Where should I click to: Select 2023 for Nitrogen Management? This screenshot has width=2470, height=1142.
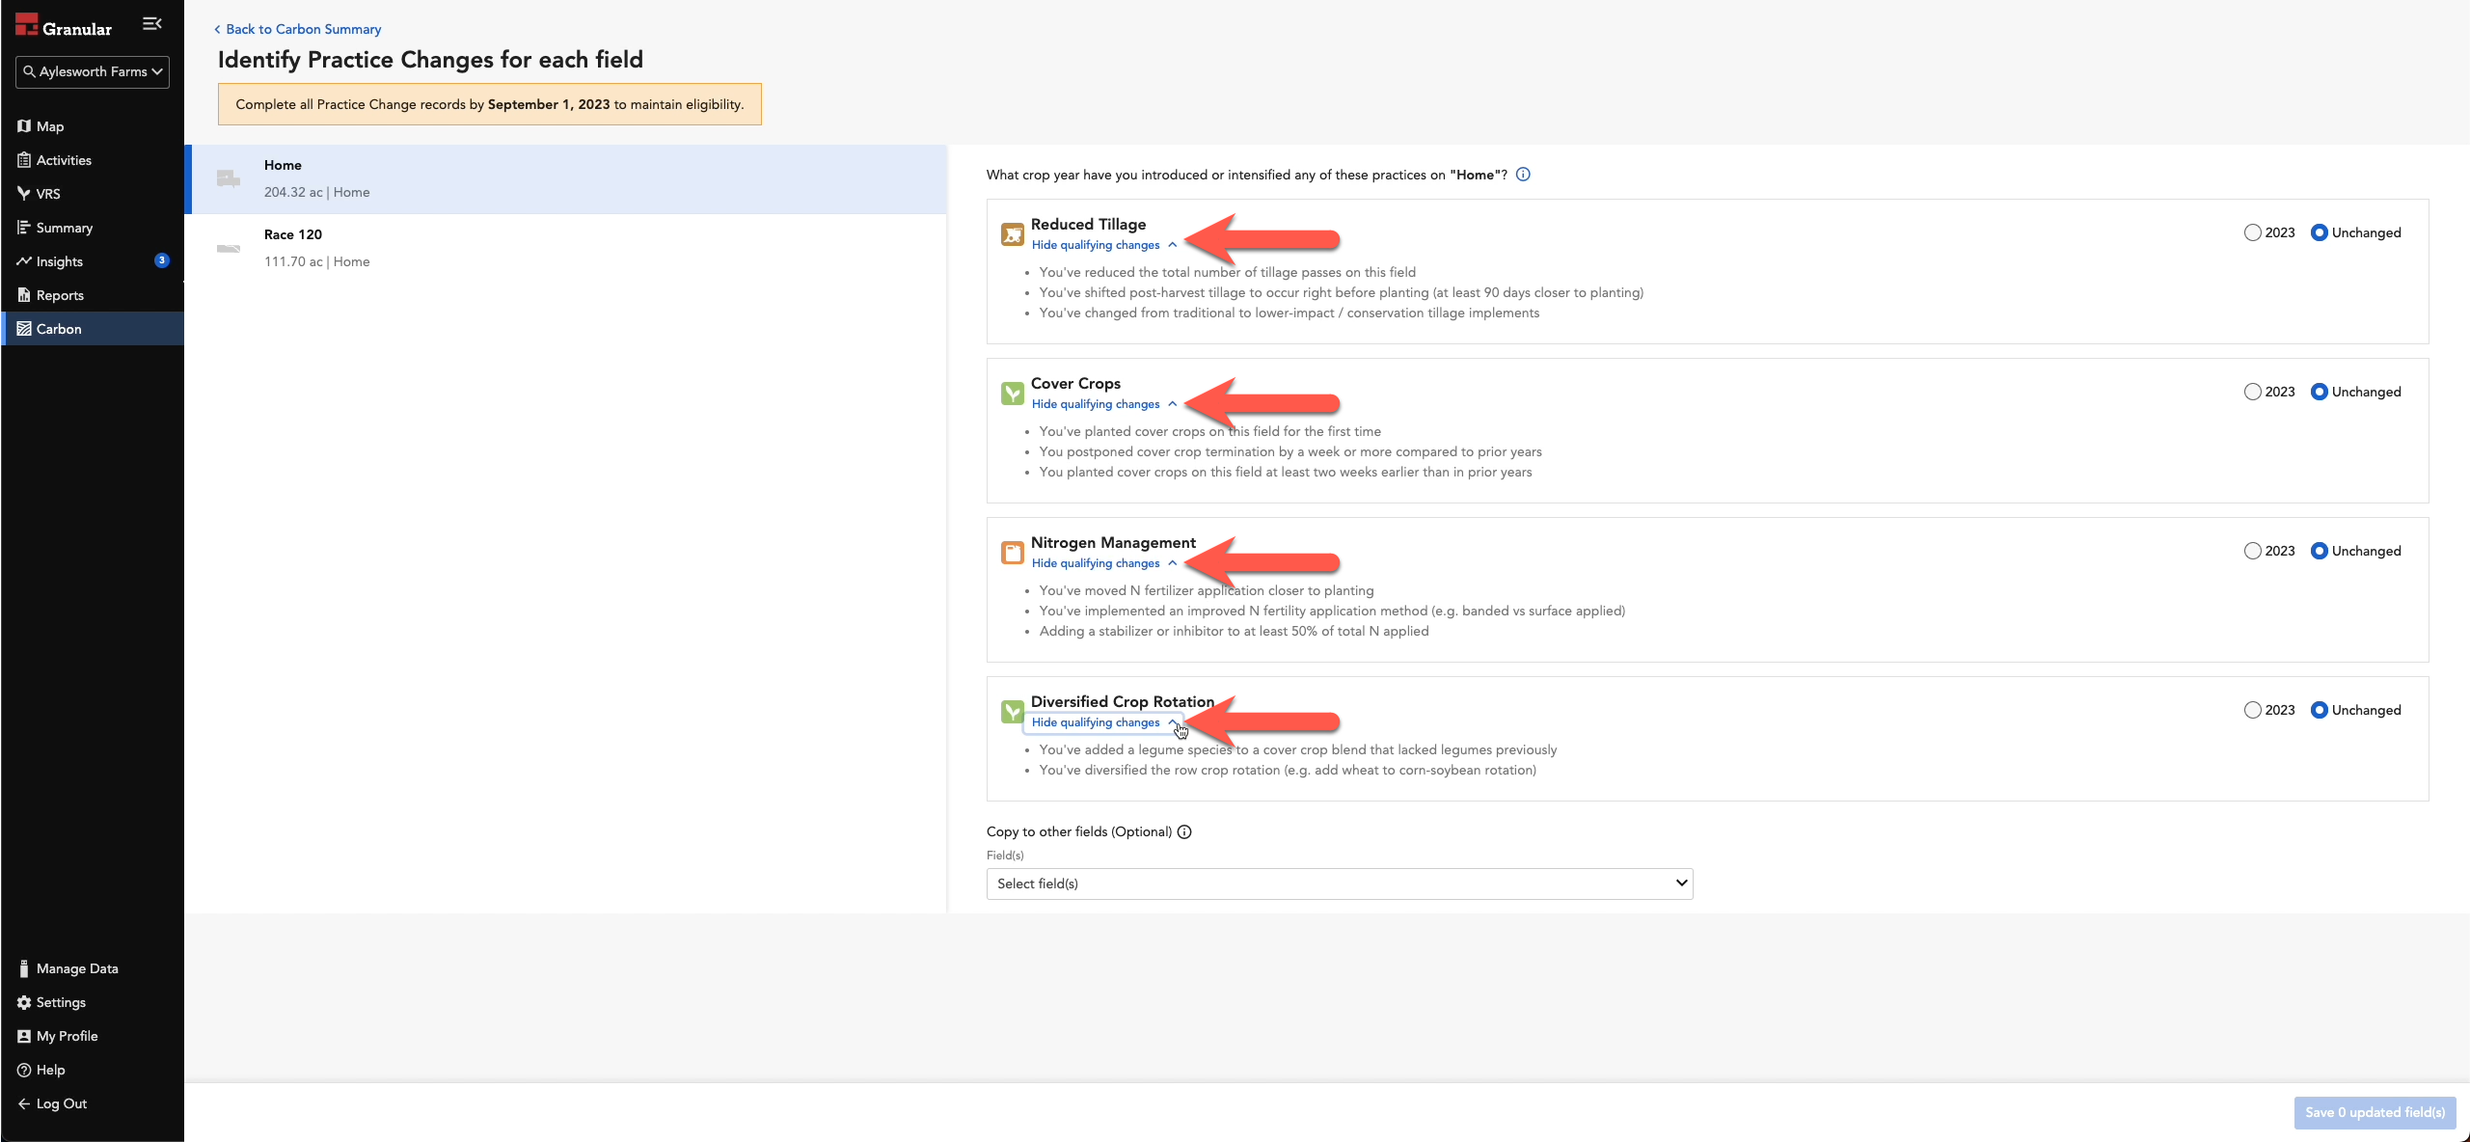click(2251, 550)
